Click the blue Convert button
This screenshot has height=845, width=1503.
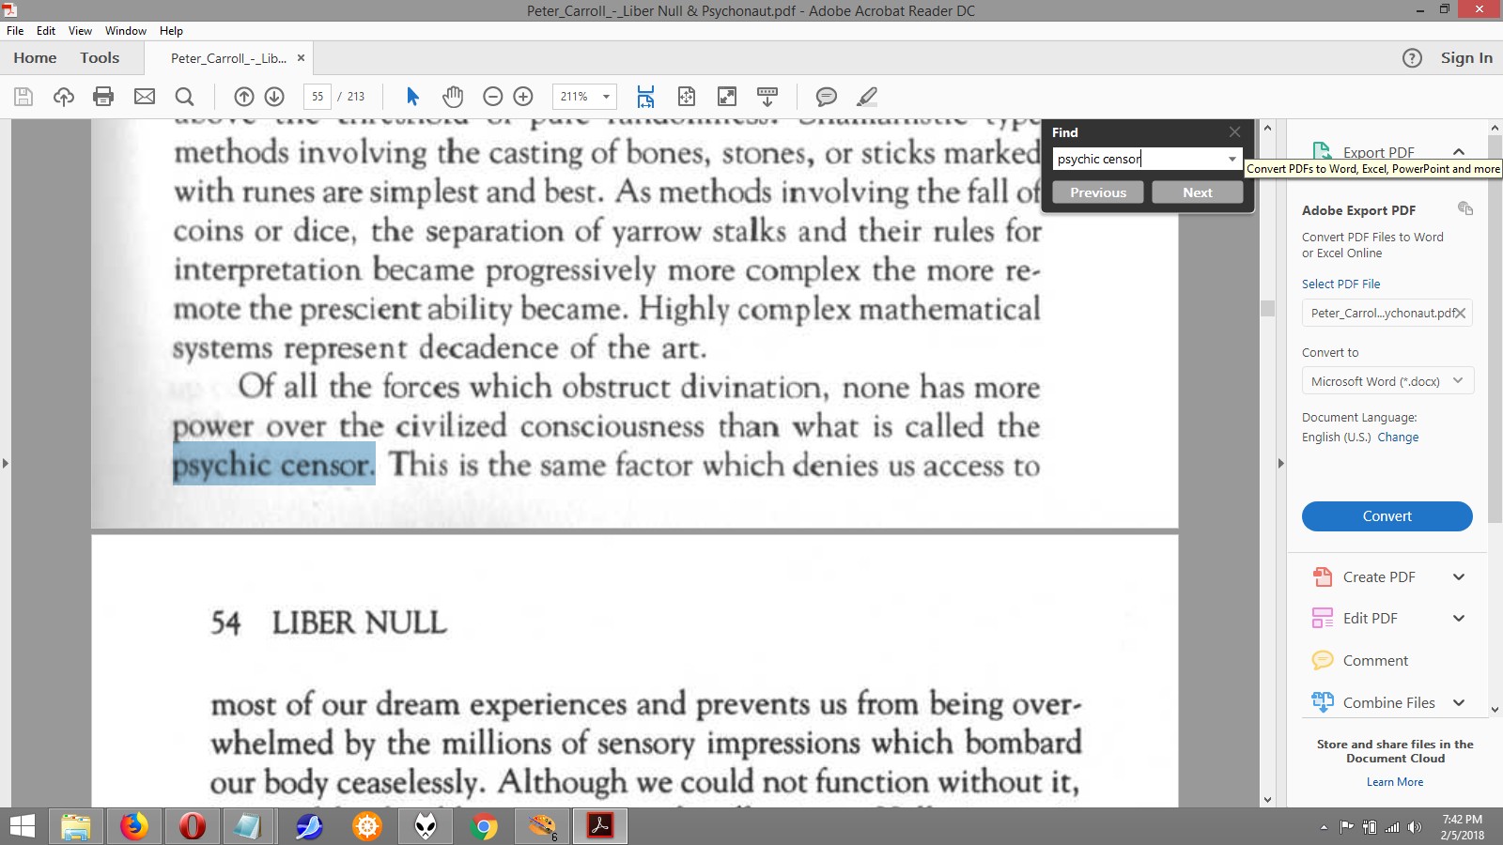1387,516
